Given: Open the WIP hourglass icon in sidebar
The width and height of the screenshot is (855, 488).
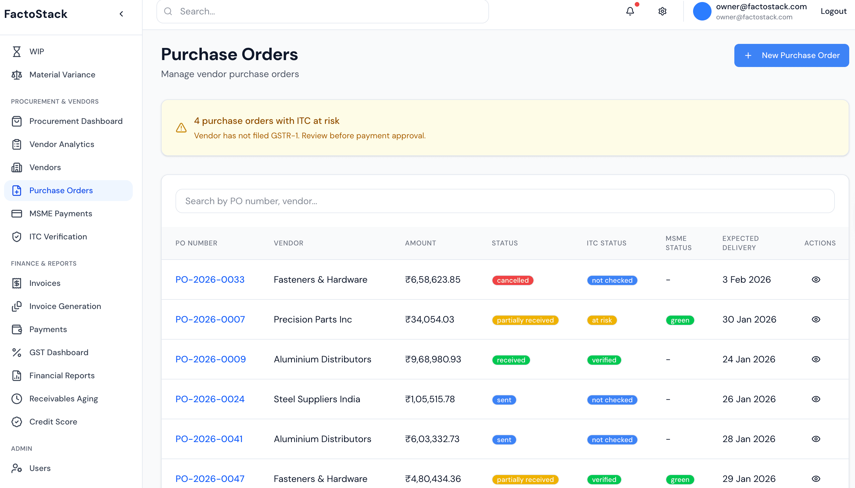Looking at the screenshot, I should coord(17,51).
